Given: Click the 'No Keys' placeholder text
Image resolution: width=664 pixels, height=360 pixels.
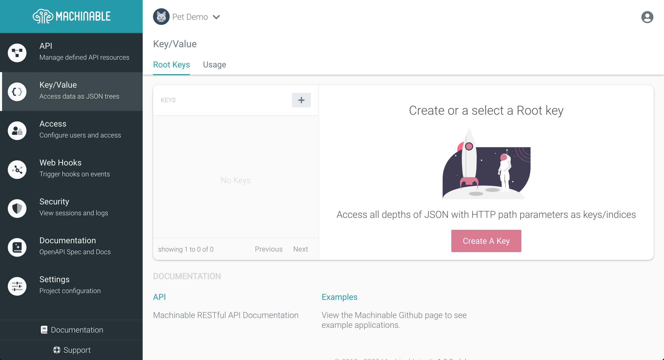Looking at the screenshot, I should [236, 180].
